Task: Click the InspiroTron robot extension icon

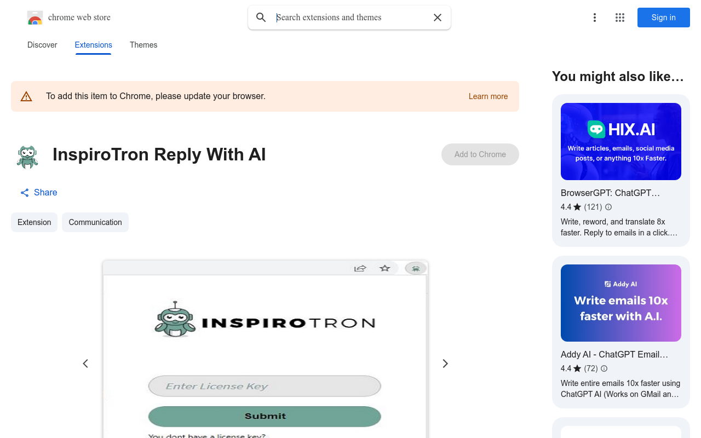Action: [27, 157]
